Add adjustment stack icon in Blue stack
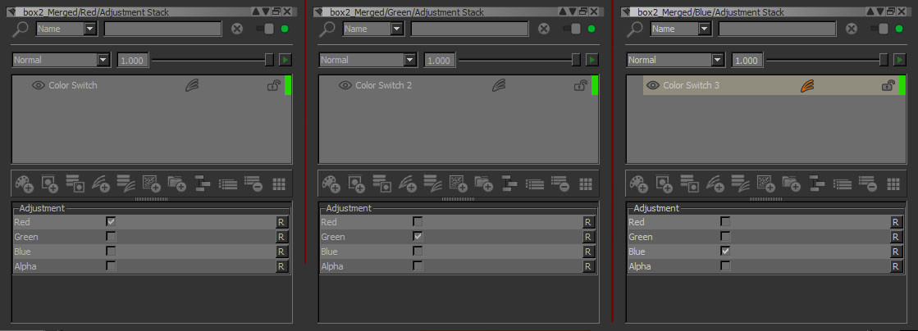This screenshot has width=918, height=331. click(x=741, y=184)
